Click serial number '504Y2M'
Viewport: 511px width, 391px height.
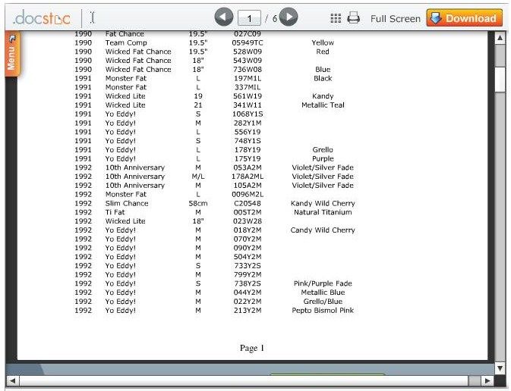[248, 257]
